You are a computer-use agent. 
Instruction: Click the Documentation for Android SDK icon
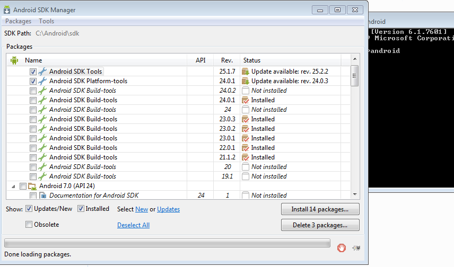[43, 195]
